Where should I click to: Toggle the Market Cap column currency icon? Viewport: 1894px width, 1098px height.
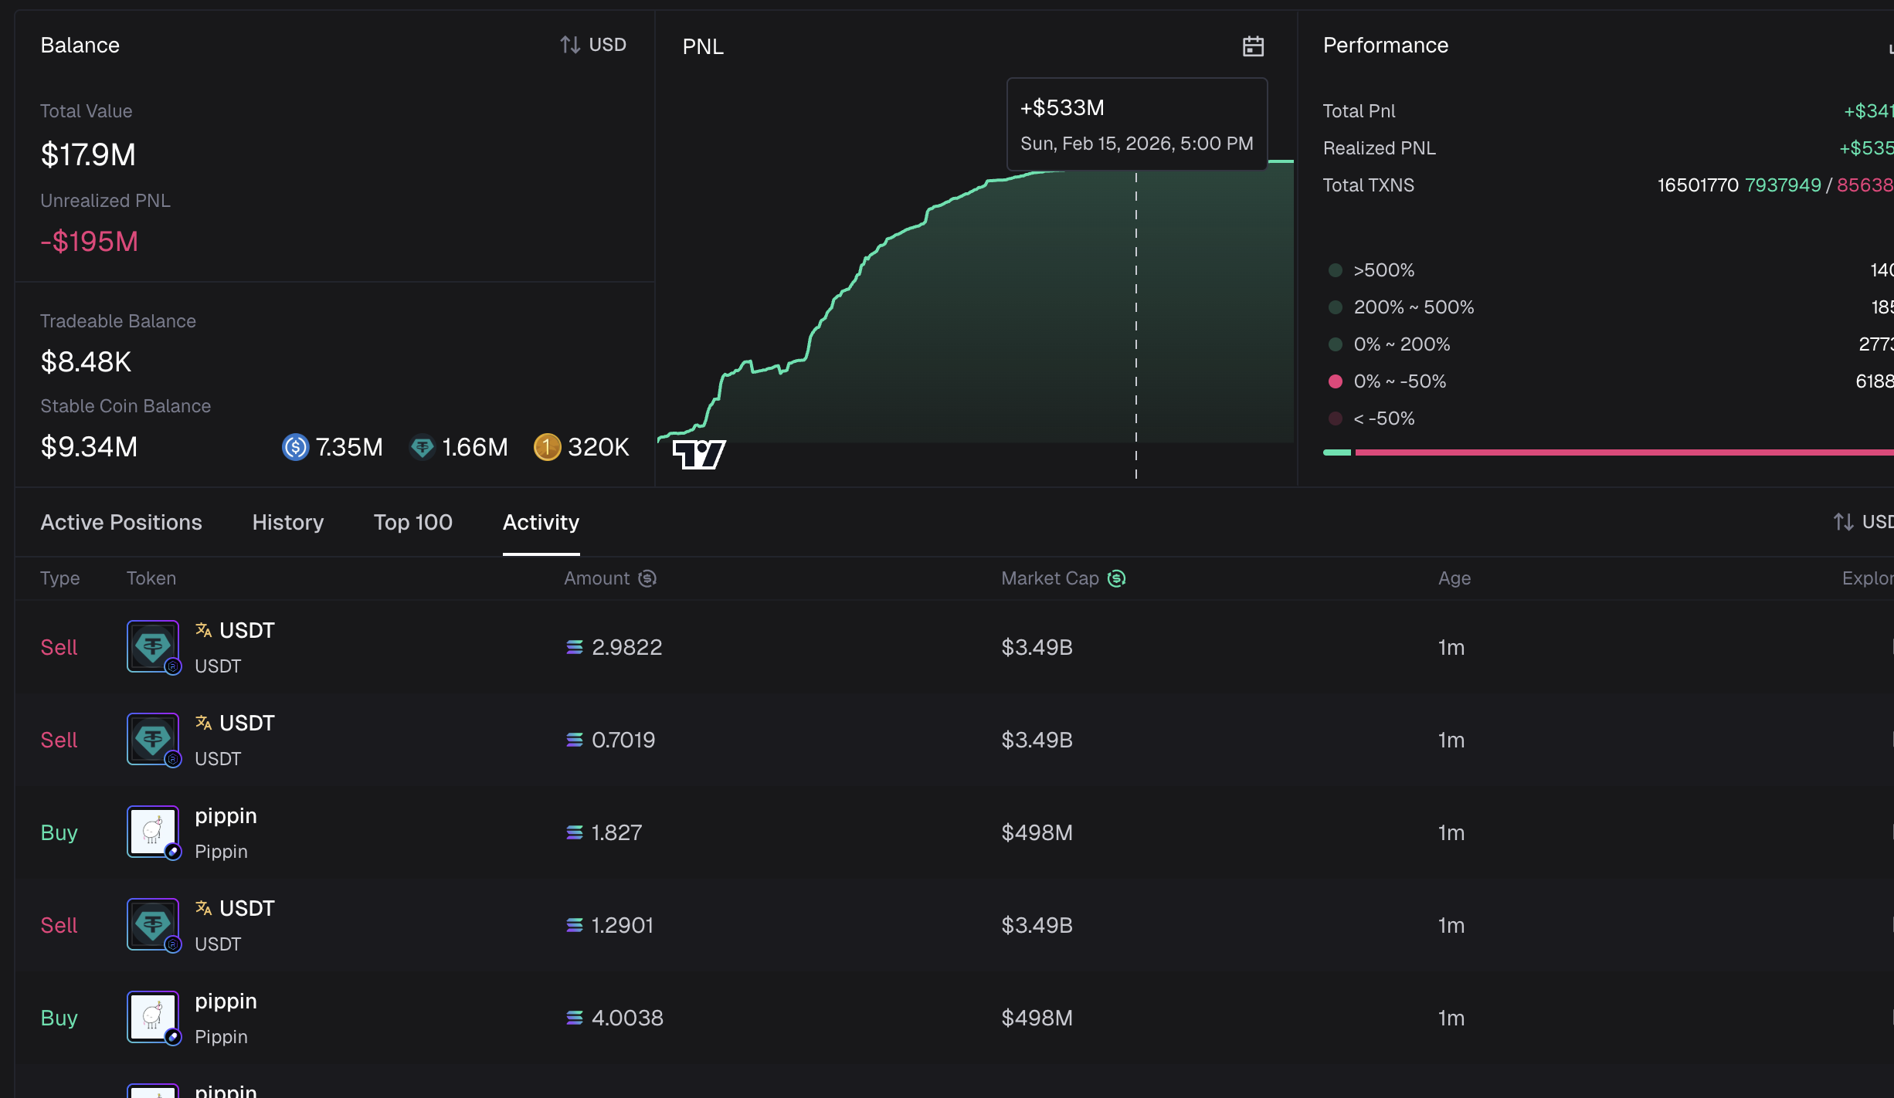pyautogui.click(x=1117, y=578)
